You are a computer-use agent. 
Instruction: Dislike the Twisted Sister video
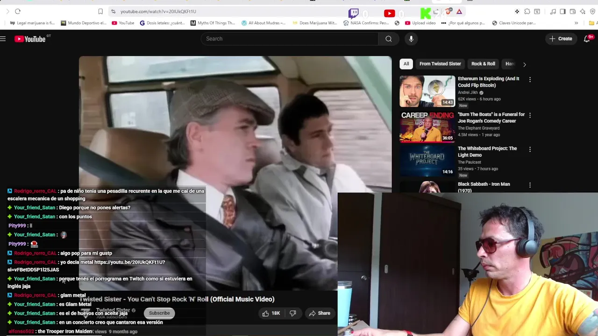click(293, 313)
